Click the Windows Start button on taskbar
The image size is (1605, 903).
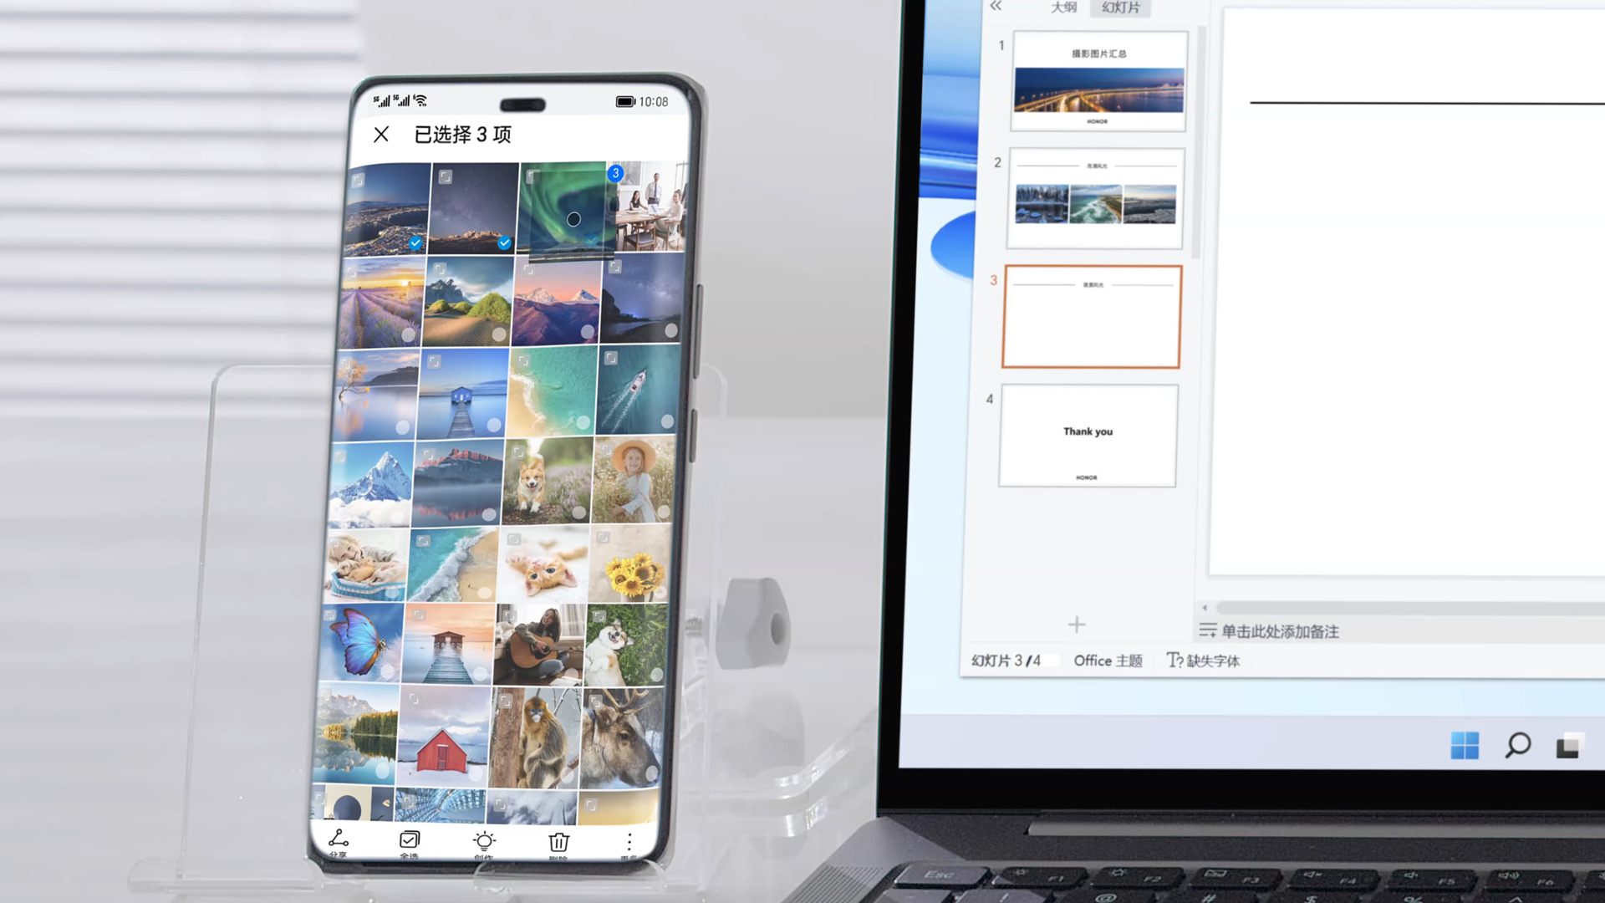[x=1465, y=747]
